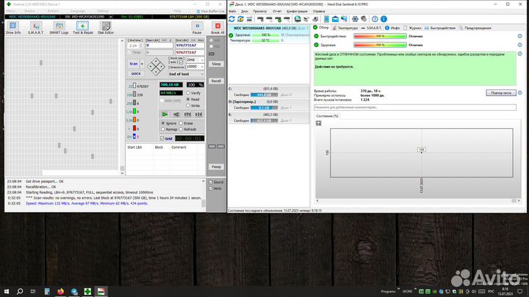Click the health graph horizontal scrollbar

tap(418, 201)
